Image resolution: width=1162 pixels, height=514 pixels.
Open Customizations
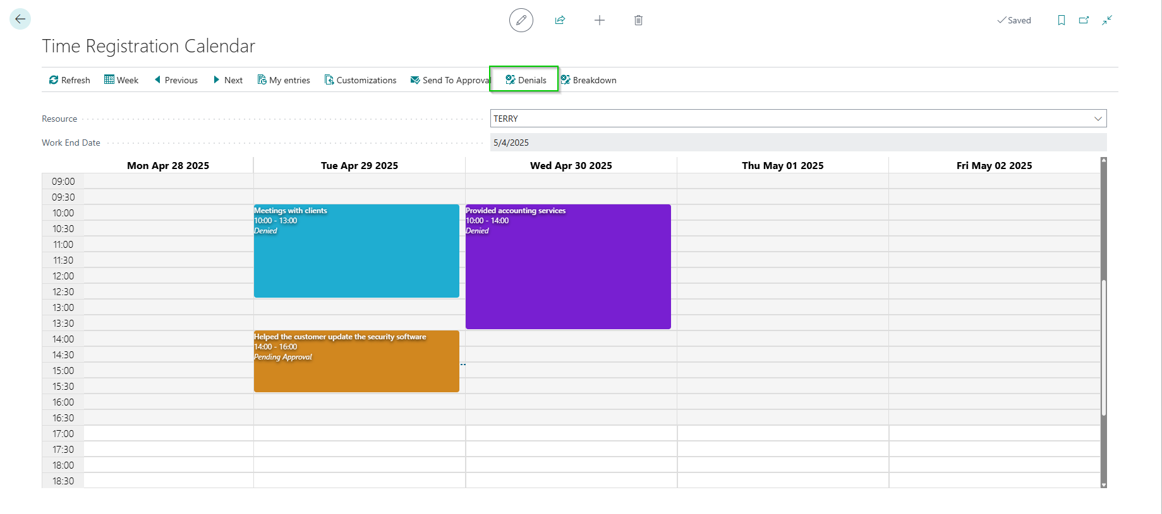360,80
